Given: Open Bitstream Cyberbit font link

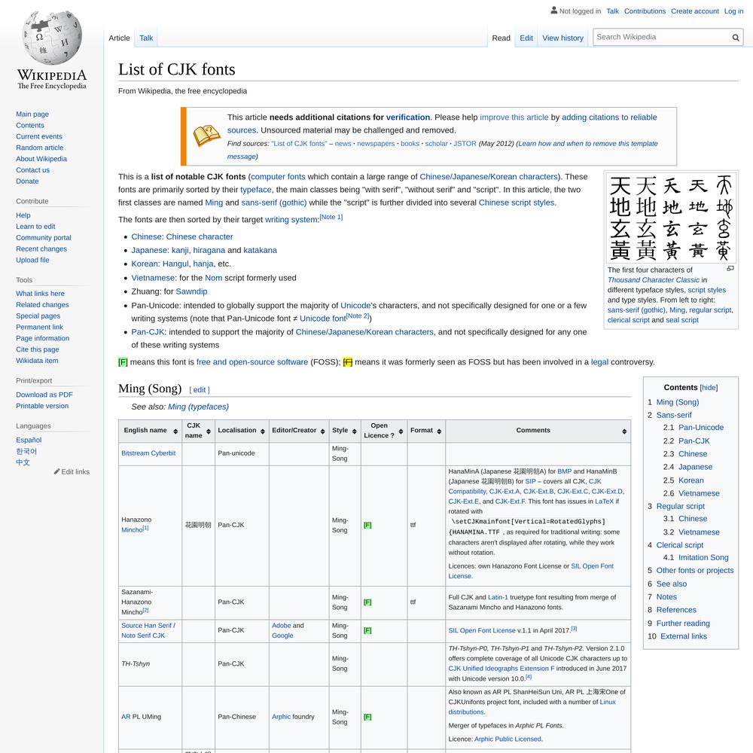Looking at the screenshot, I should 148,453.
